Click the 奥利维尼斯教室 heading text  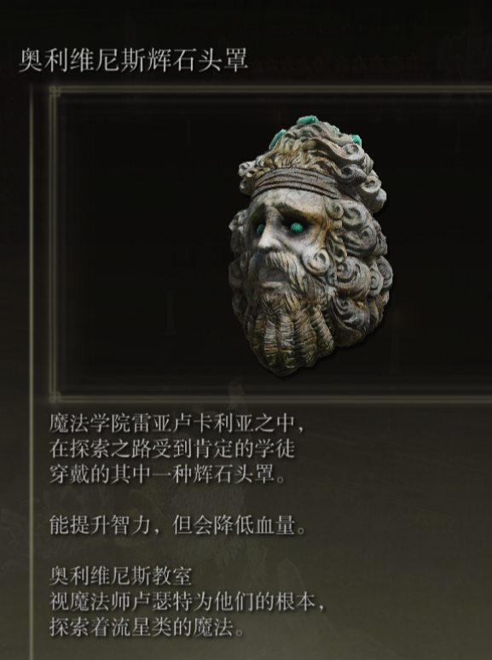coord(120,576)
